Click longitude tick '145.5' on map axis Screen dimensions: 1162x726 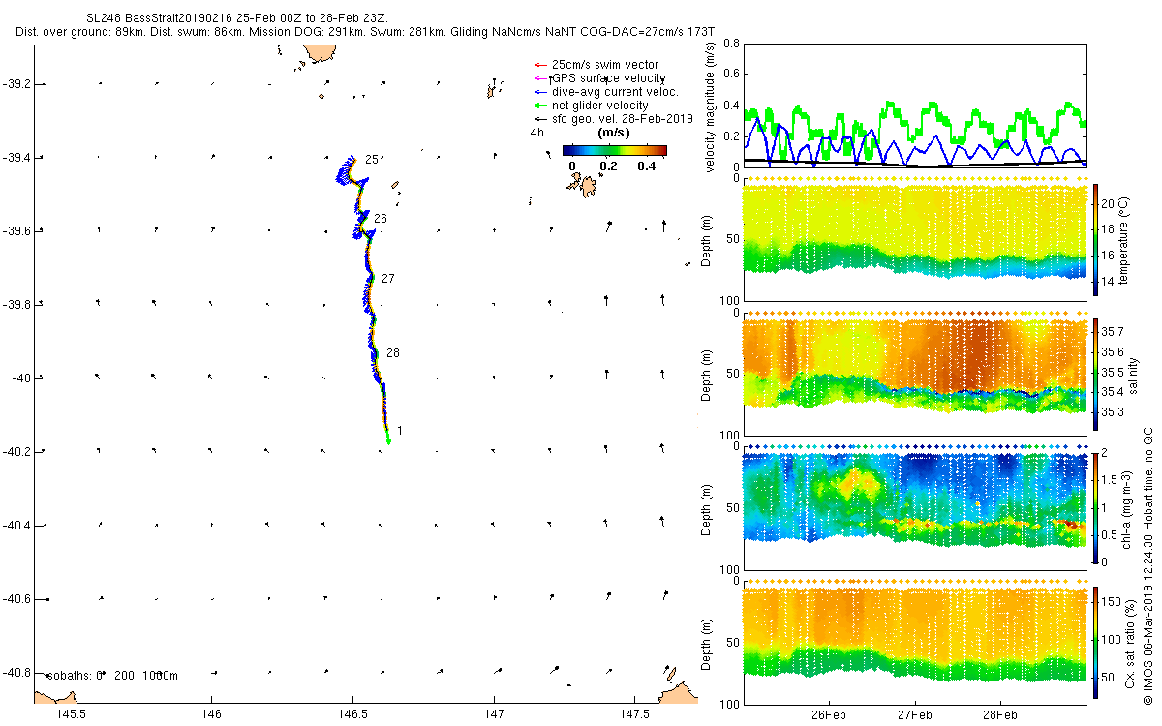[x=71, y=714]
